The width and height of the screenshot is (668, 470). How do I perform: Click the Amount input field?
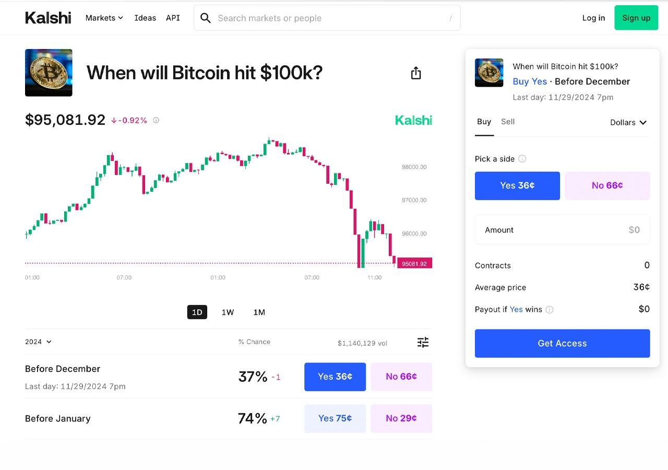(562, 229)
